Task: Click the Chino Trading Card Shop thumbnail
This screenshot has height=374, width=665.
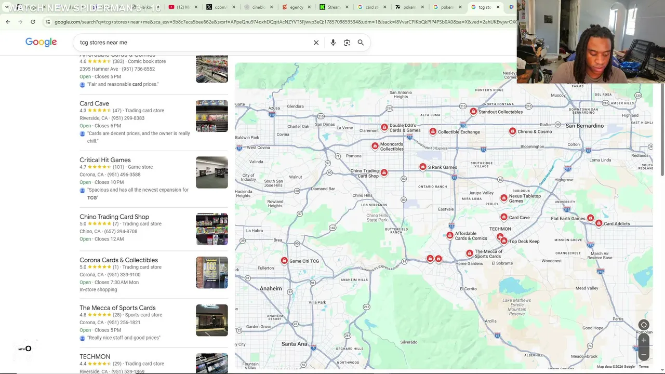Action: 212,229
